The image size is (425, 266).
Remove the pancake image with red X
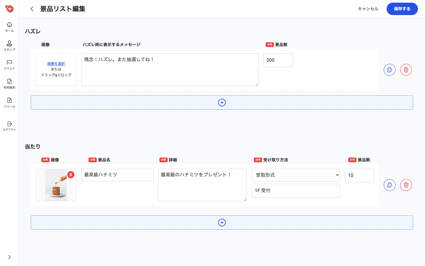coord(71,175)
